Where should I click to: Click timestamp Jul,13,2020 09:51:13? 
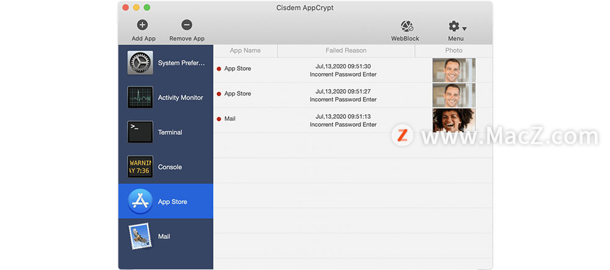pyautogui.click(x=343, y=116)
